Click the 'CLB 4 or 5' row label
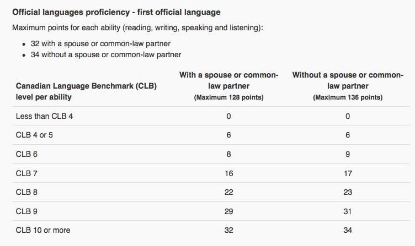 click(x=34, y=135)
